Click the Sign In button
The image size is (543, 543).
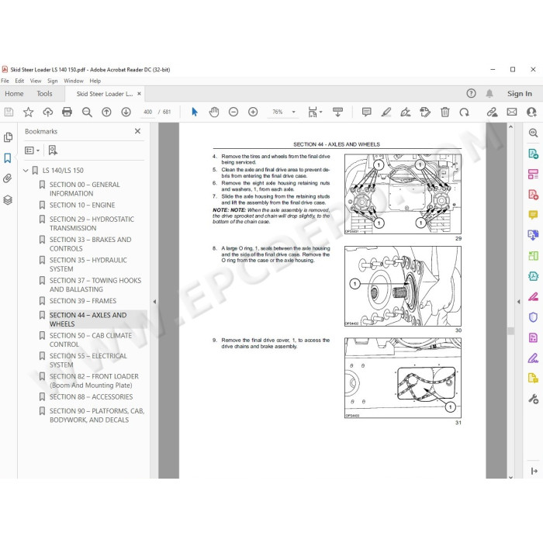520,94
